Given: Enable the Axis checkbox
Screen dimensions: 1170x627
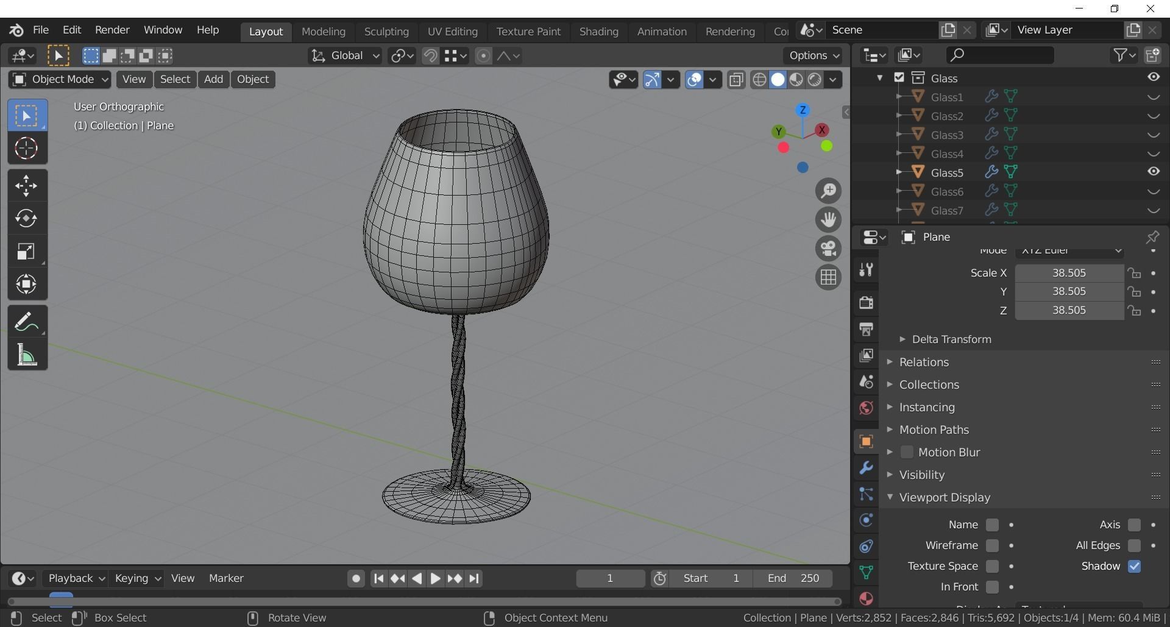Looking at the screenshot, I should [x=1134, y=525].
